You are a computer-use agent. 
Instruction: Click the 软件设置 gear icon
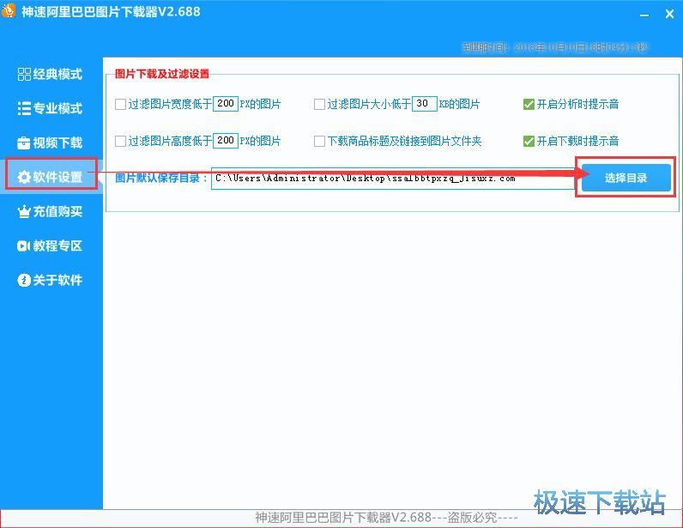pos(24,177)
